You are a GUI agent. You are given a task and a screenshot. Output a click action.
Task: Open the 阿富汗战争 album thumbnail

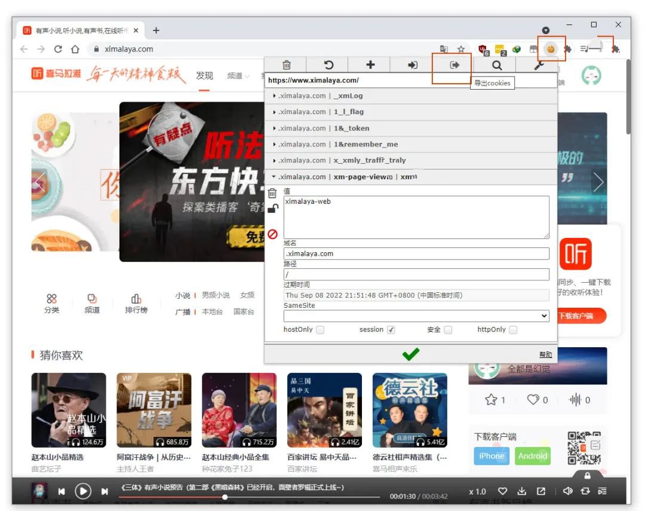154,410
